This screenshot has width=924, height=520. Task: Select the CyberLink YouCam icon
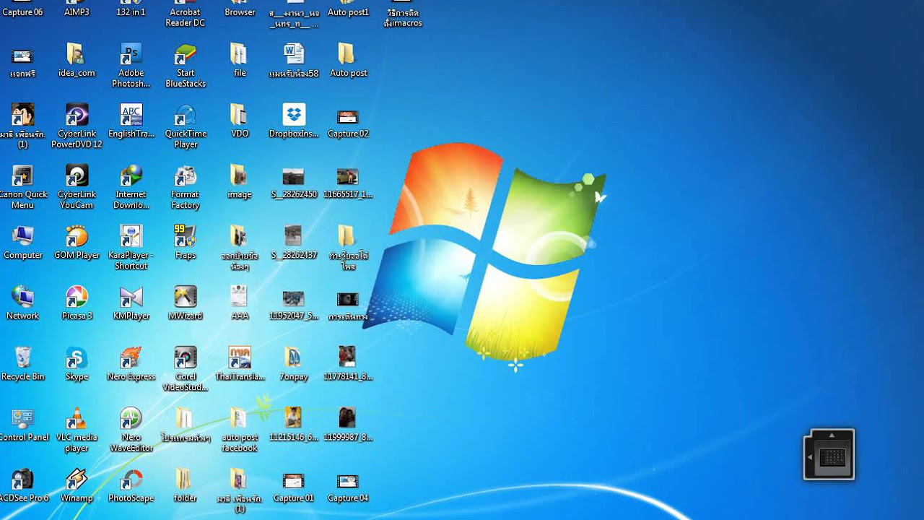point(77,176)
